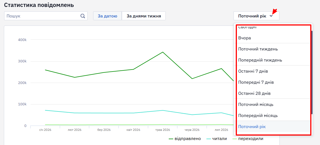Click the green line peak at трав 2026
Image resolution: width=320 pixels, height=145 pixels.
tap(163, 52)
